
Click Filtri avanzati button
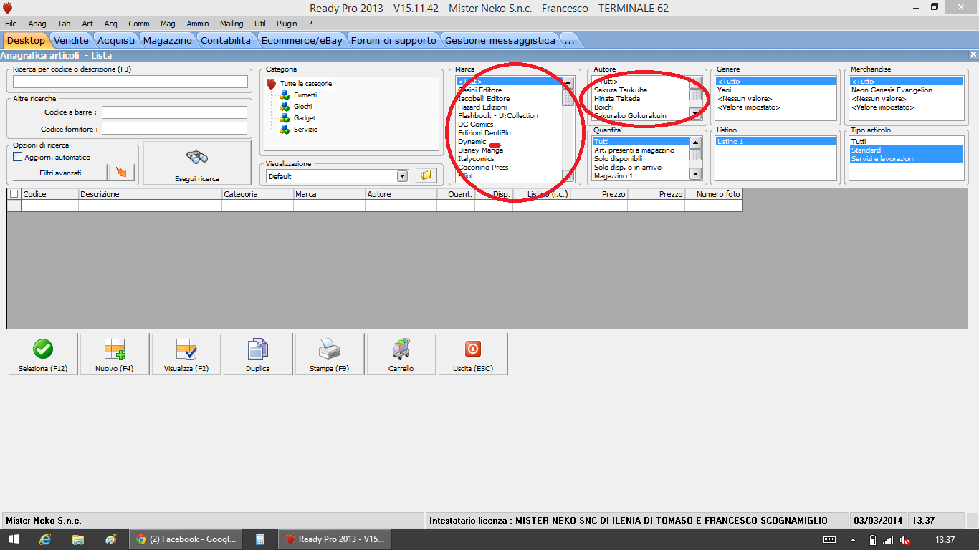pyautogui.click(x=60, y=173)
